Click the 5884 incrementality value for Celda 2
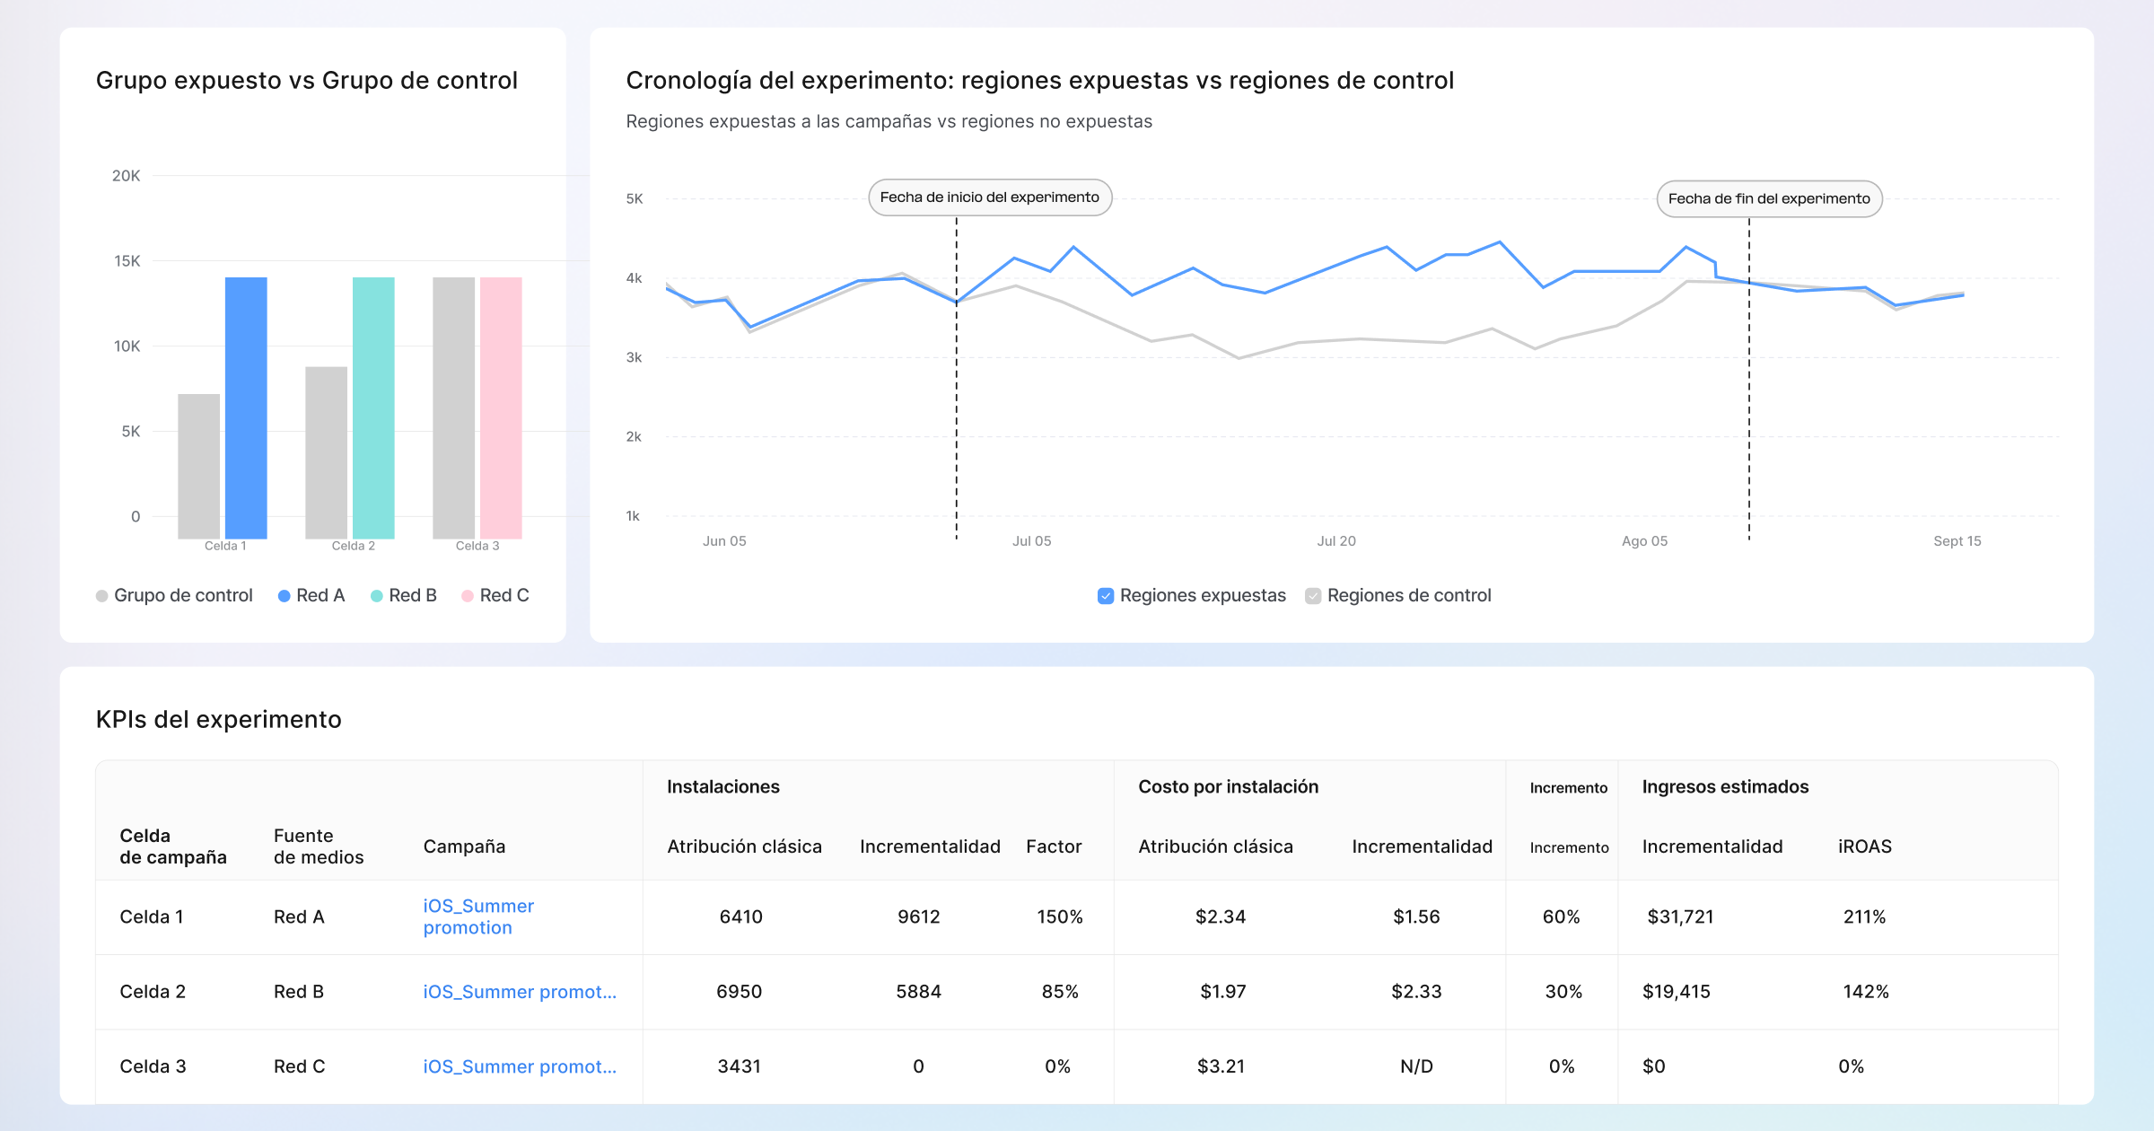This screenshot has width=2154, height=1131. point(919,992)
